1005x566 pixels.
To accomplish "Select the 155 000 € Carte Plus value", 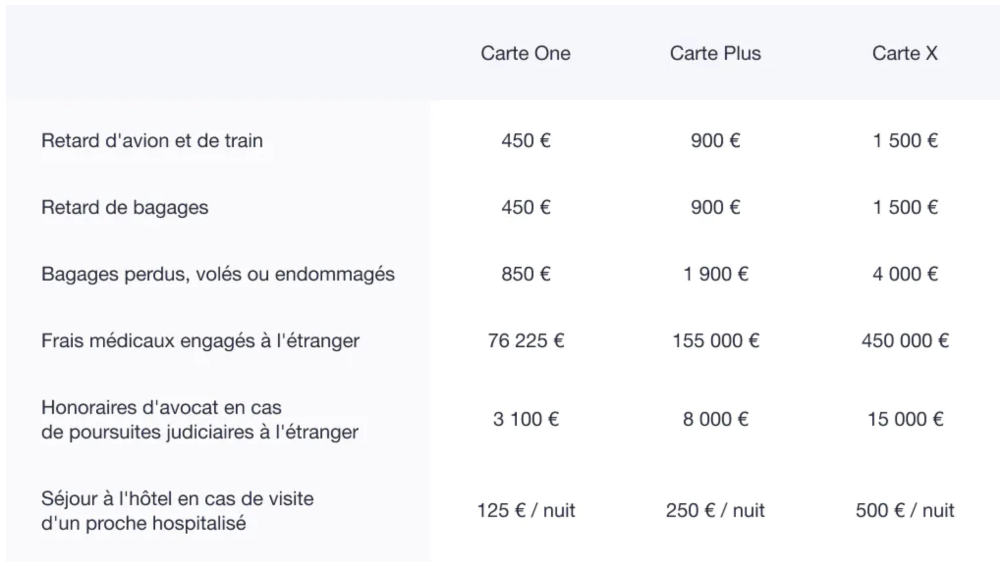I will (715, 341).
